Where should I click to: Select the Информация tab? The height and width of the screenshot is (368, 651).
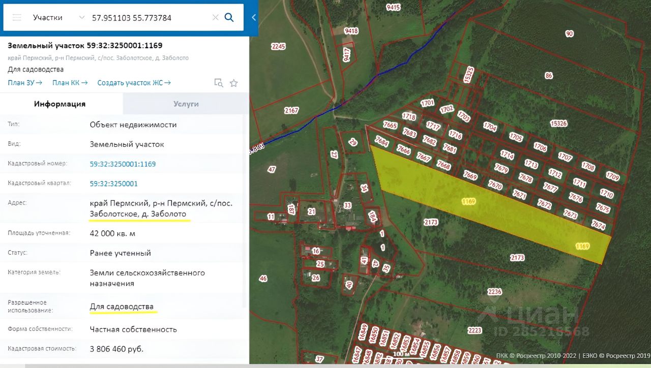click(60, 104)
